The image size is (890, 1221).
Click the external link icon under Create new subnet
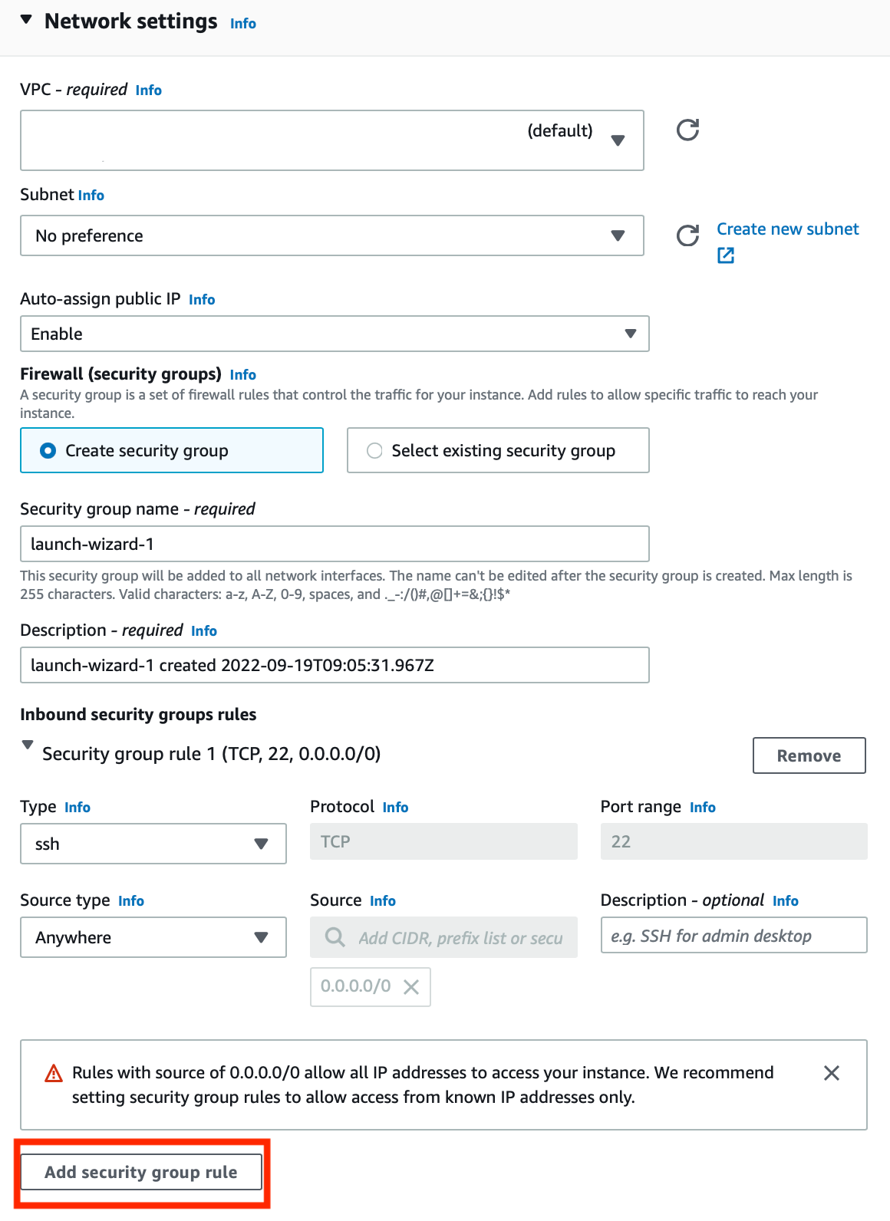726,255
